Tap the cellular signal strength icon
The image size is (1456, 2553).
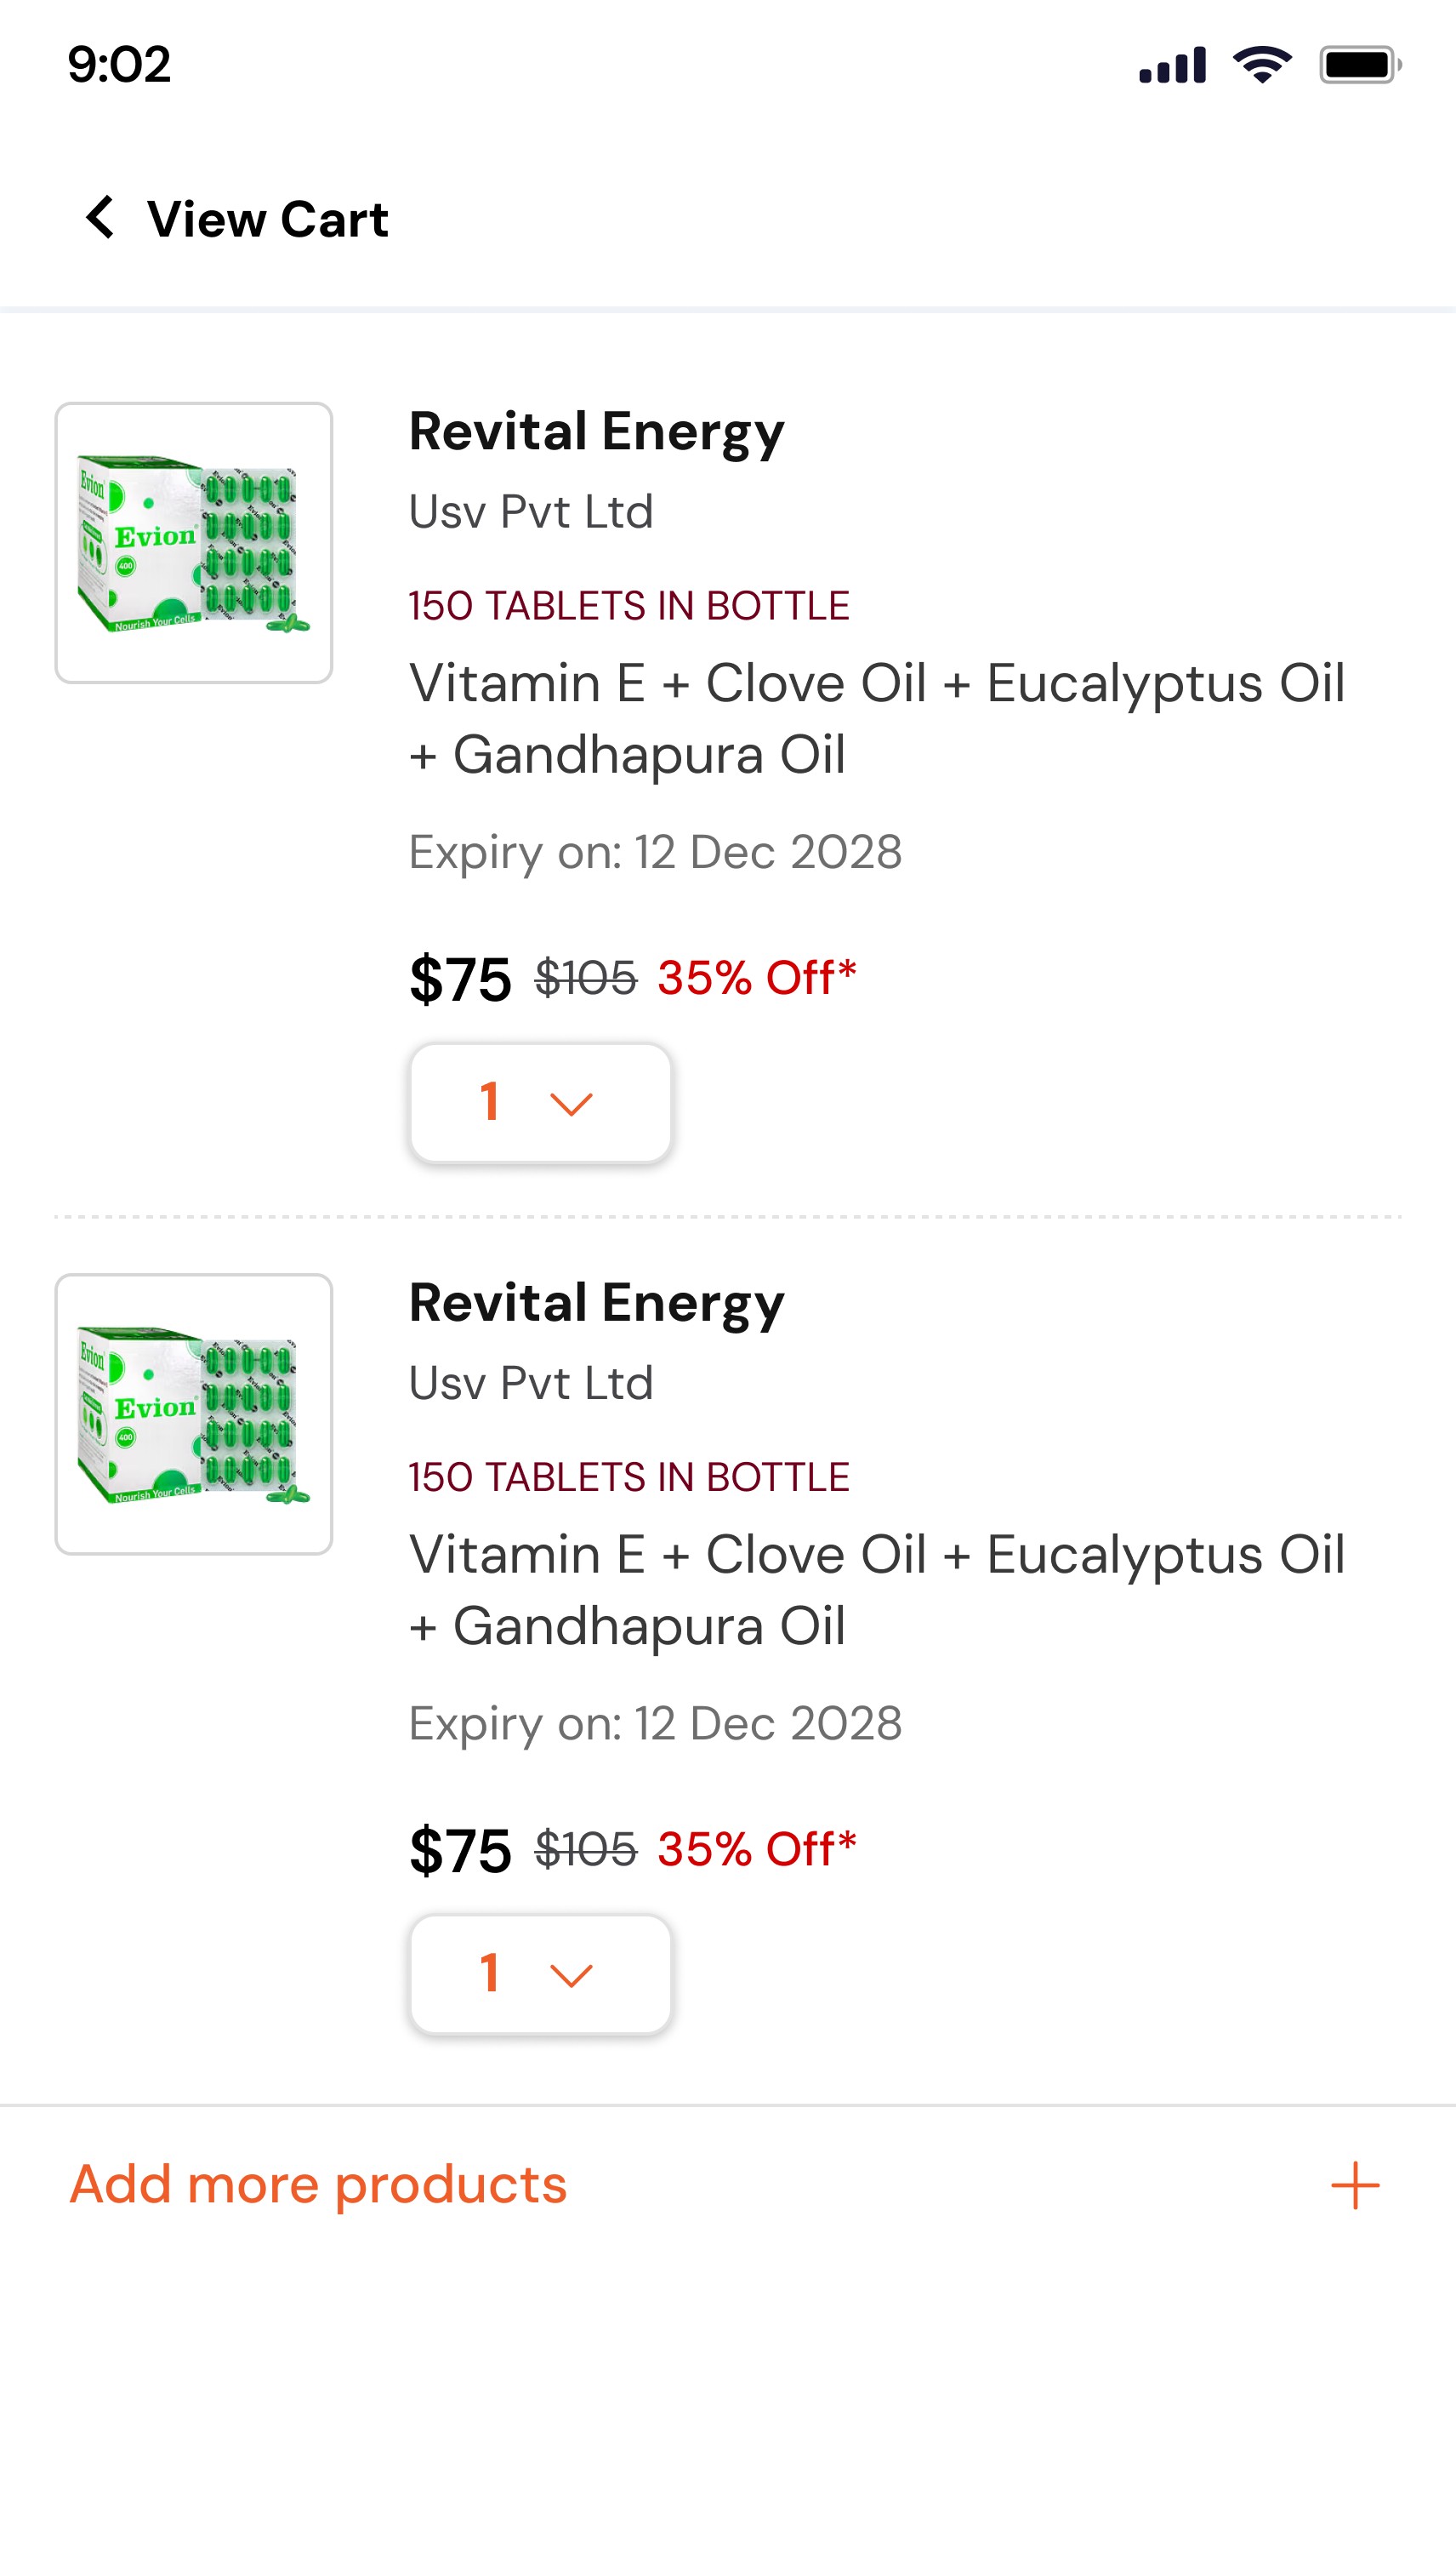coord(1172,65)
